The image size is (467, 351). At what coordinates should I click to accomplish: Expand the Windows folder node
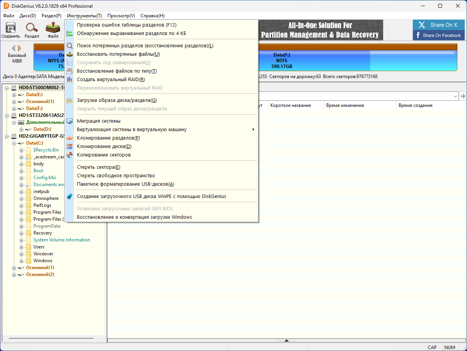tap(22, 261)
